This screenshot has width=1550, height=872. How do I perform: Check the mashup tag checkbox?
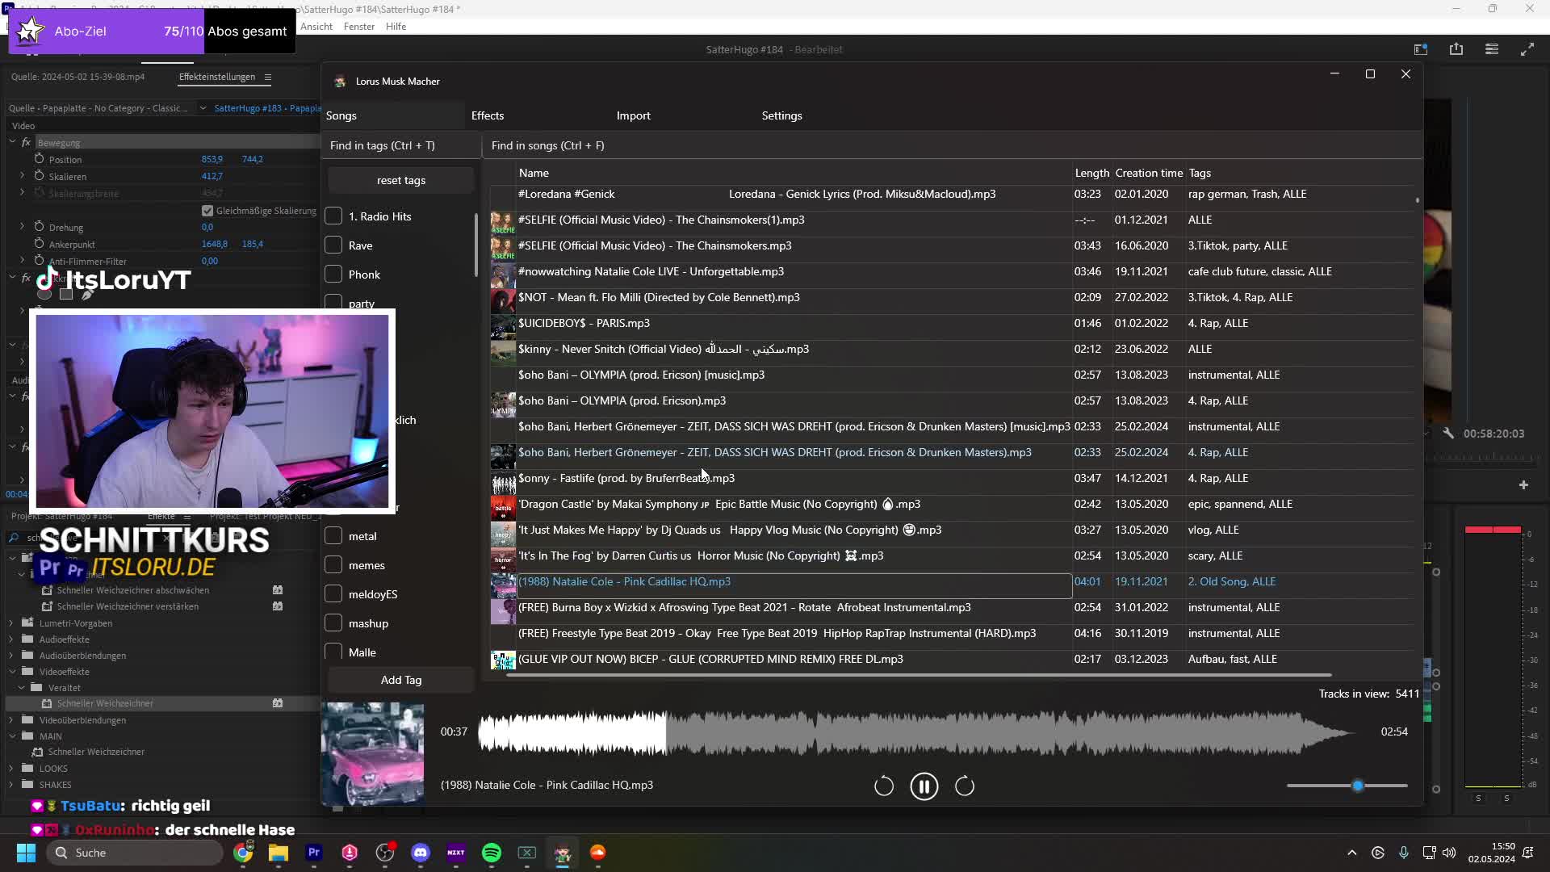pyautogui.click(x=333, y=623)
